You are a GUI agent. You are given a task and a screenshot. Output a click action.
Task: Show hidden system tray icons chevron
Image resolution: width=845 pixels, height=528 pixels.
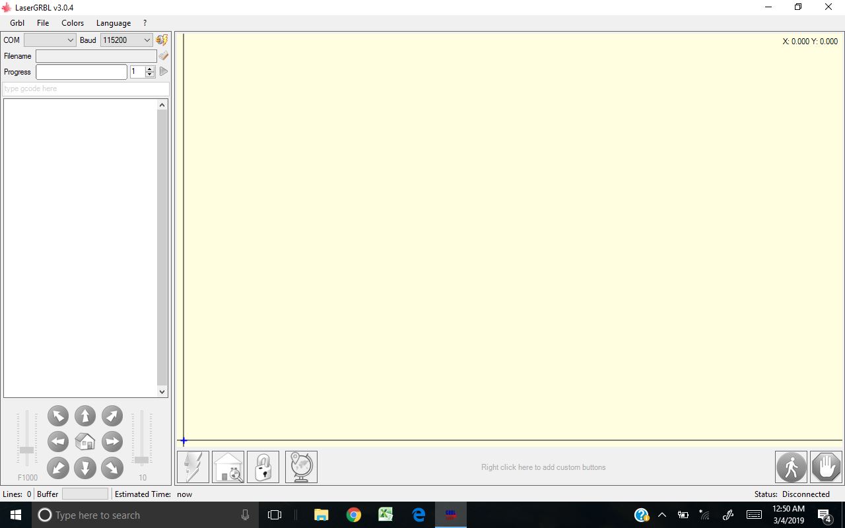(662, 515)
